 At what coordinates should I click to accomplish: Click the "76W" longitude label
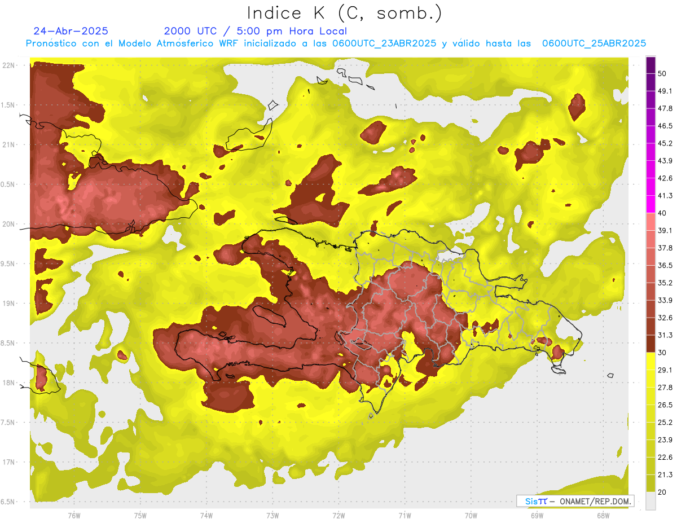pyautogui.click(x=74, y=516)
